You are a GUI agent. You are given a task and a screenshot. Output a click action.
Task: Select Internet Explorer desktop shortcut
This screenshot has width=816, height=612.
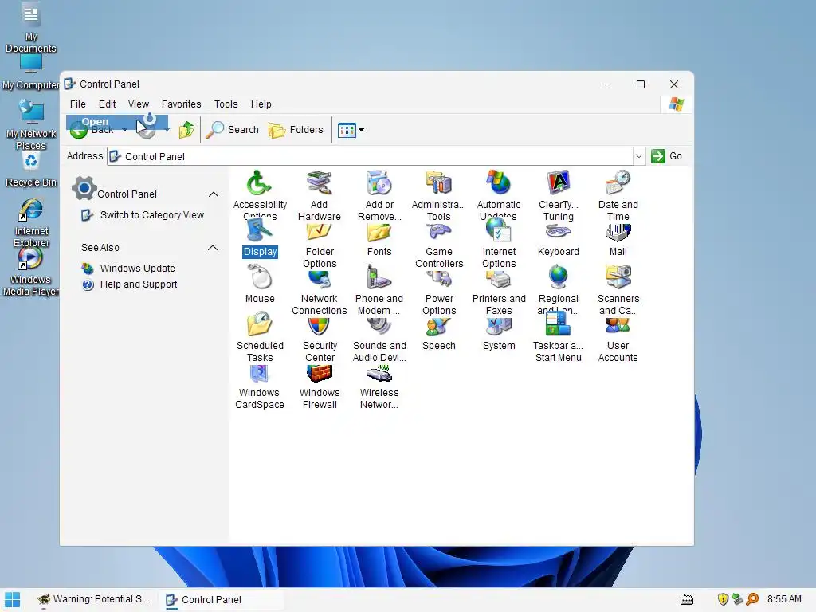31,223
